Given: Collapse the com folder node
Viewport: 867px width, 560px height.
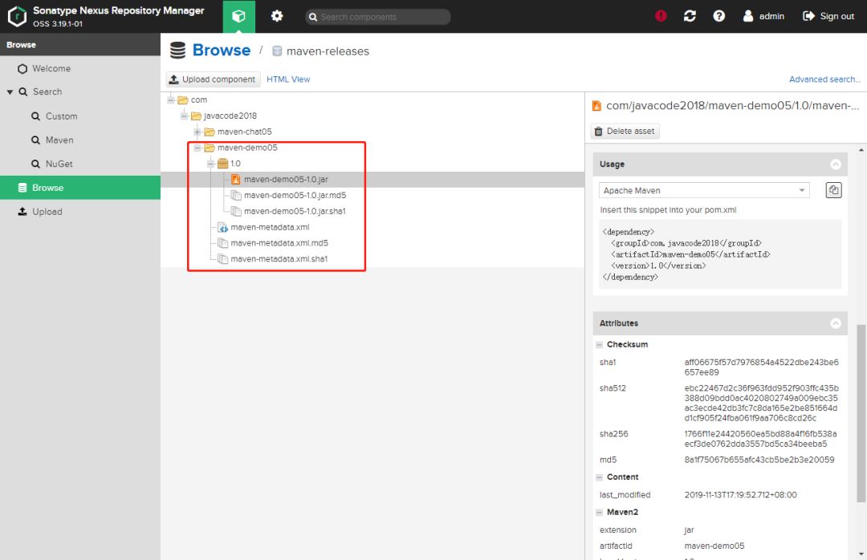Looking at the screenshot, I should tap(171, 100).
